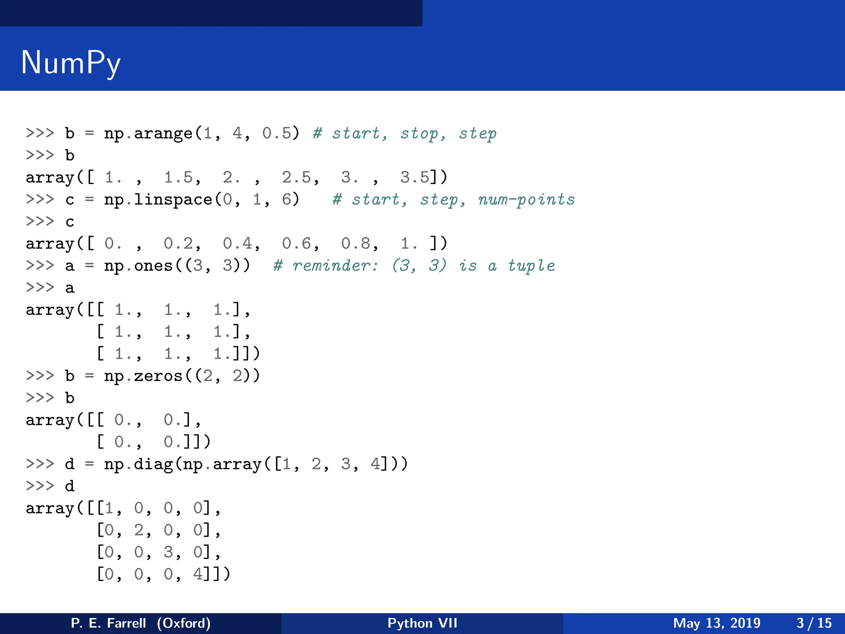Click the output row '[ 0., 0.]])'
Image resolution: width=845 pixels, height=634 pixels.
153,442
